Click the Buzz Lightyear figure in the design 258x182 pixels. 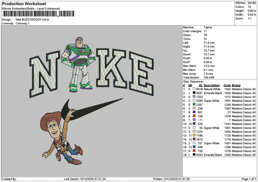(79, 64)
